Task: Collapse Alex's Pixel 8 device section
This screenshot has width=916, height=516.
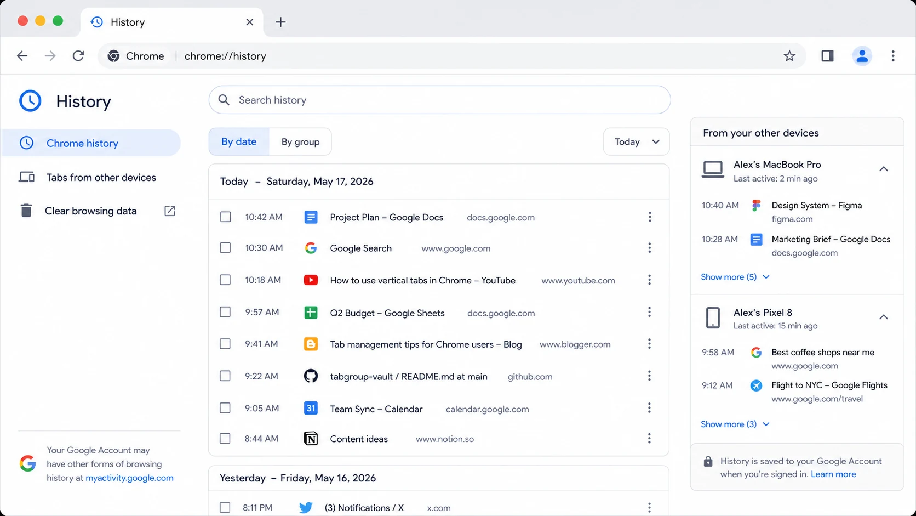Action: pos(884,317)
